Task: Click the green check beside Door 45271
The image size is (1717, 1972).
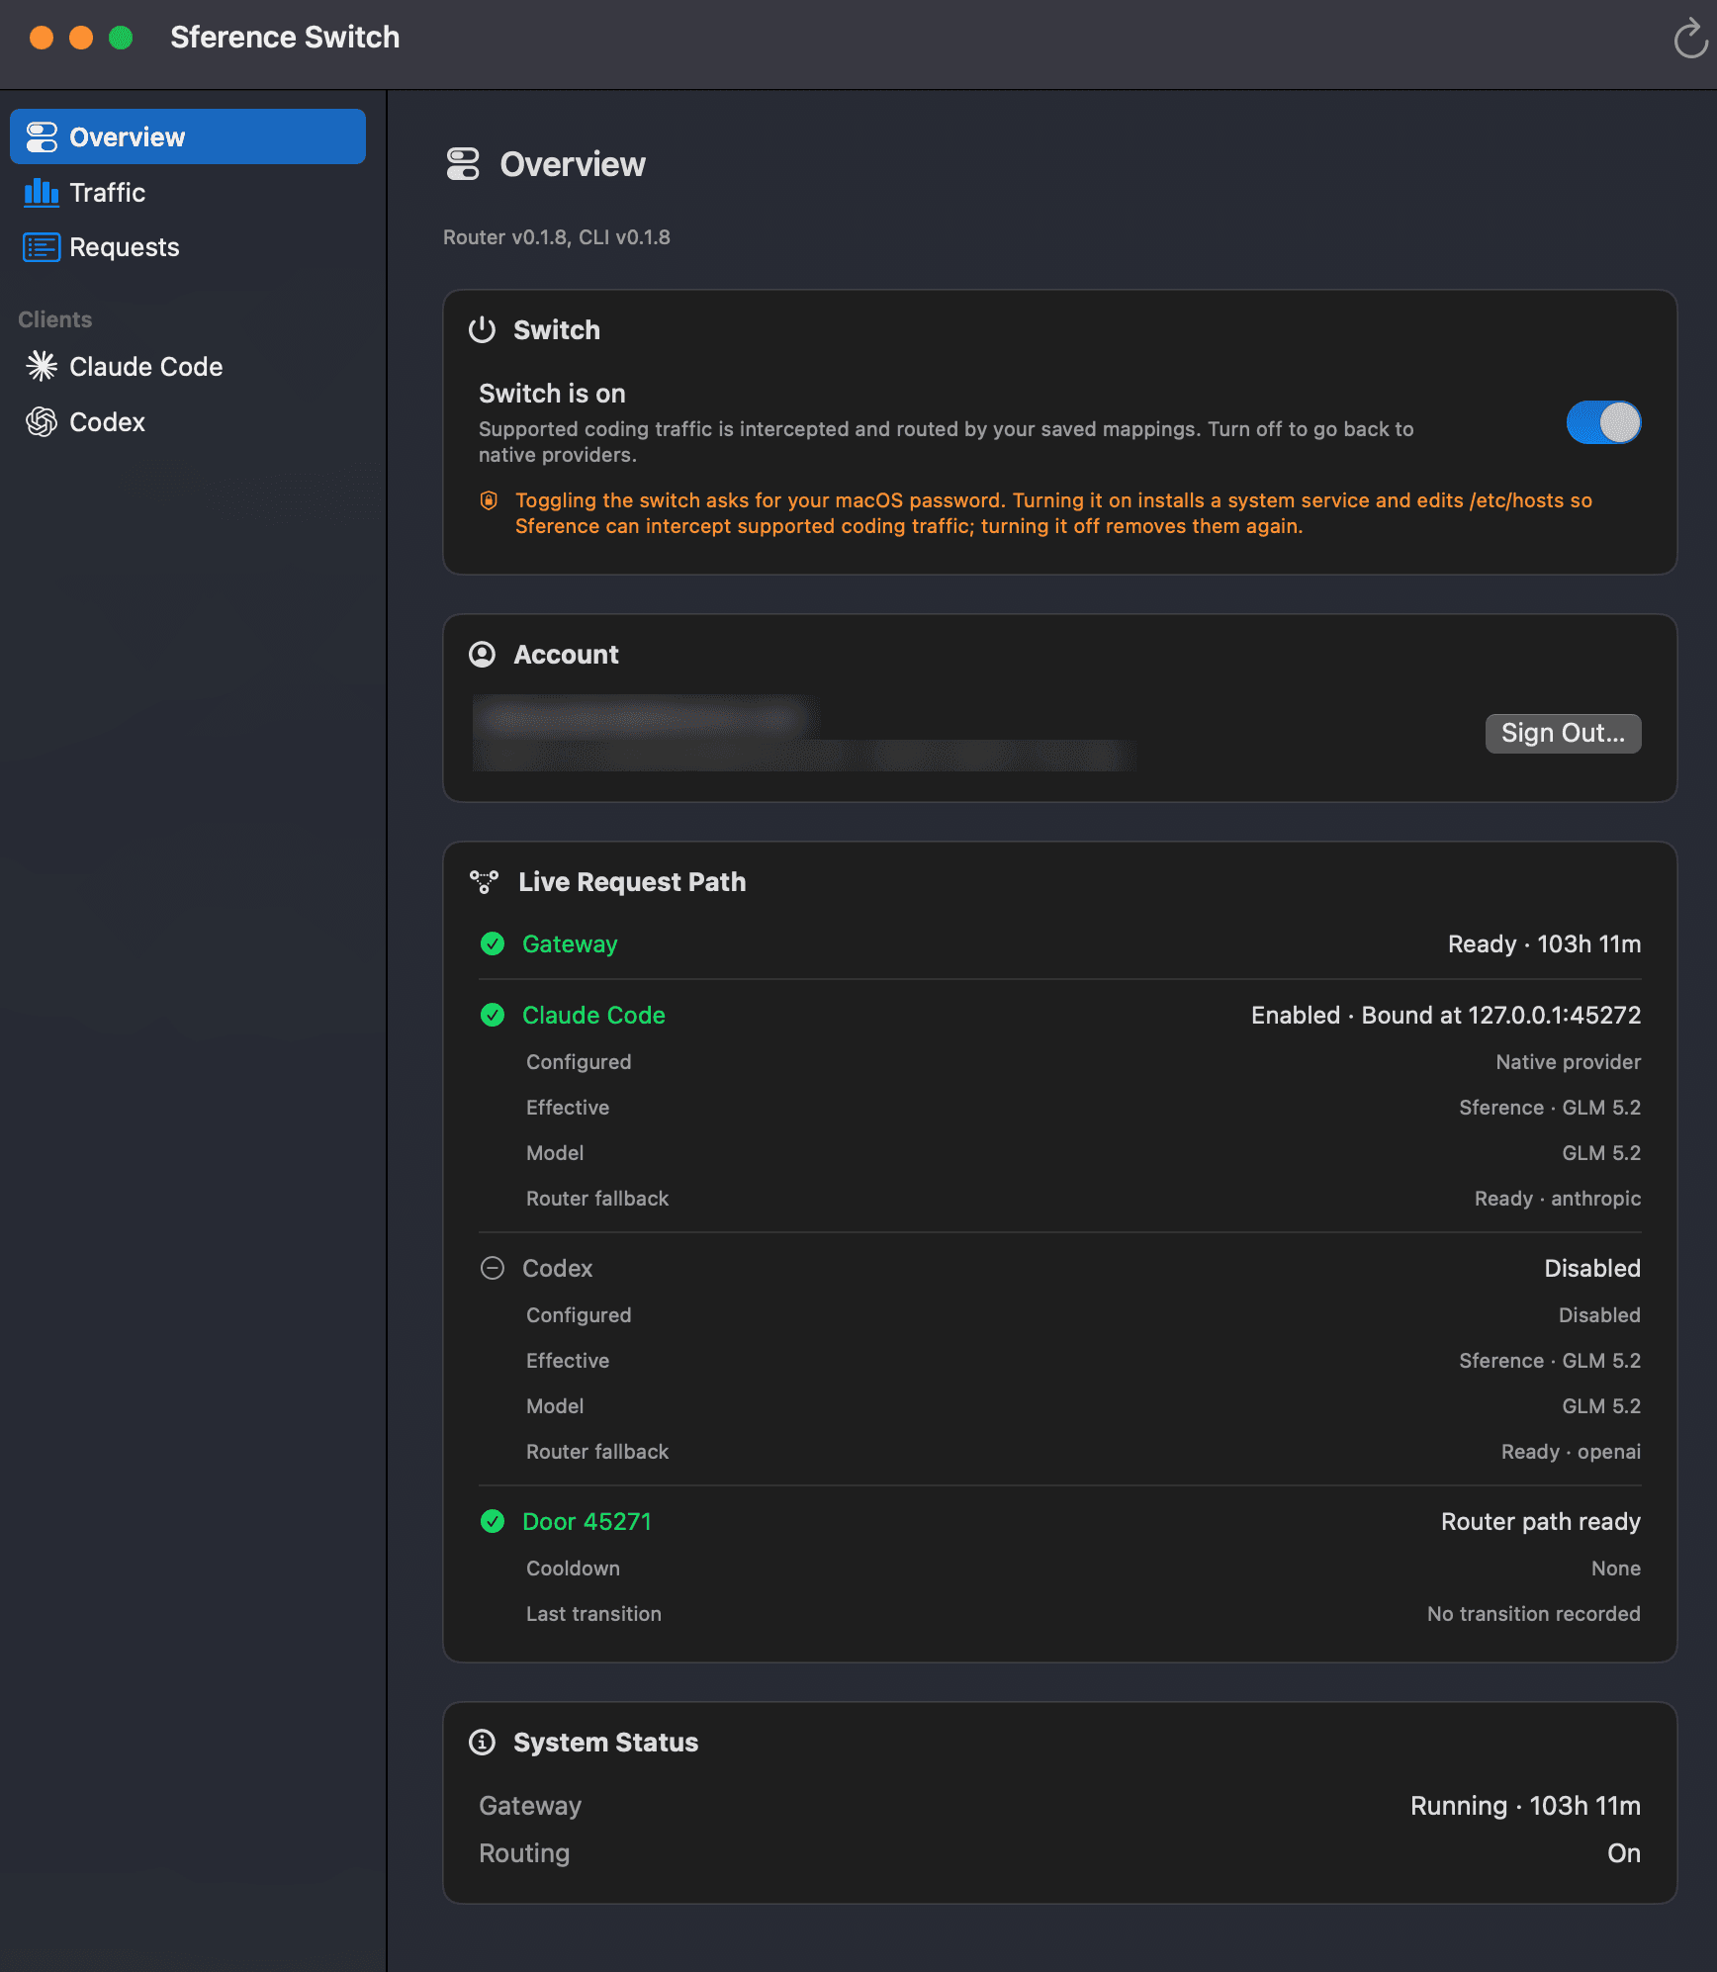Action: click(493, 1521)
